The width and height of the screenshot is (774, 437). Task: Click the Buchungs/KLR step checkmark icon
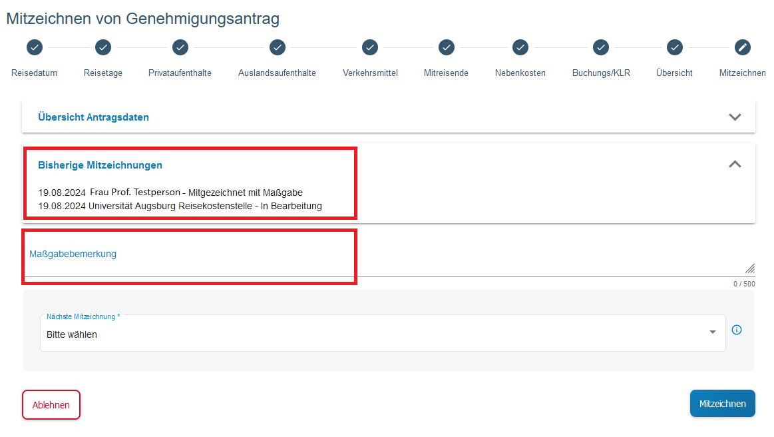[x=601, y=47]
